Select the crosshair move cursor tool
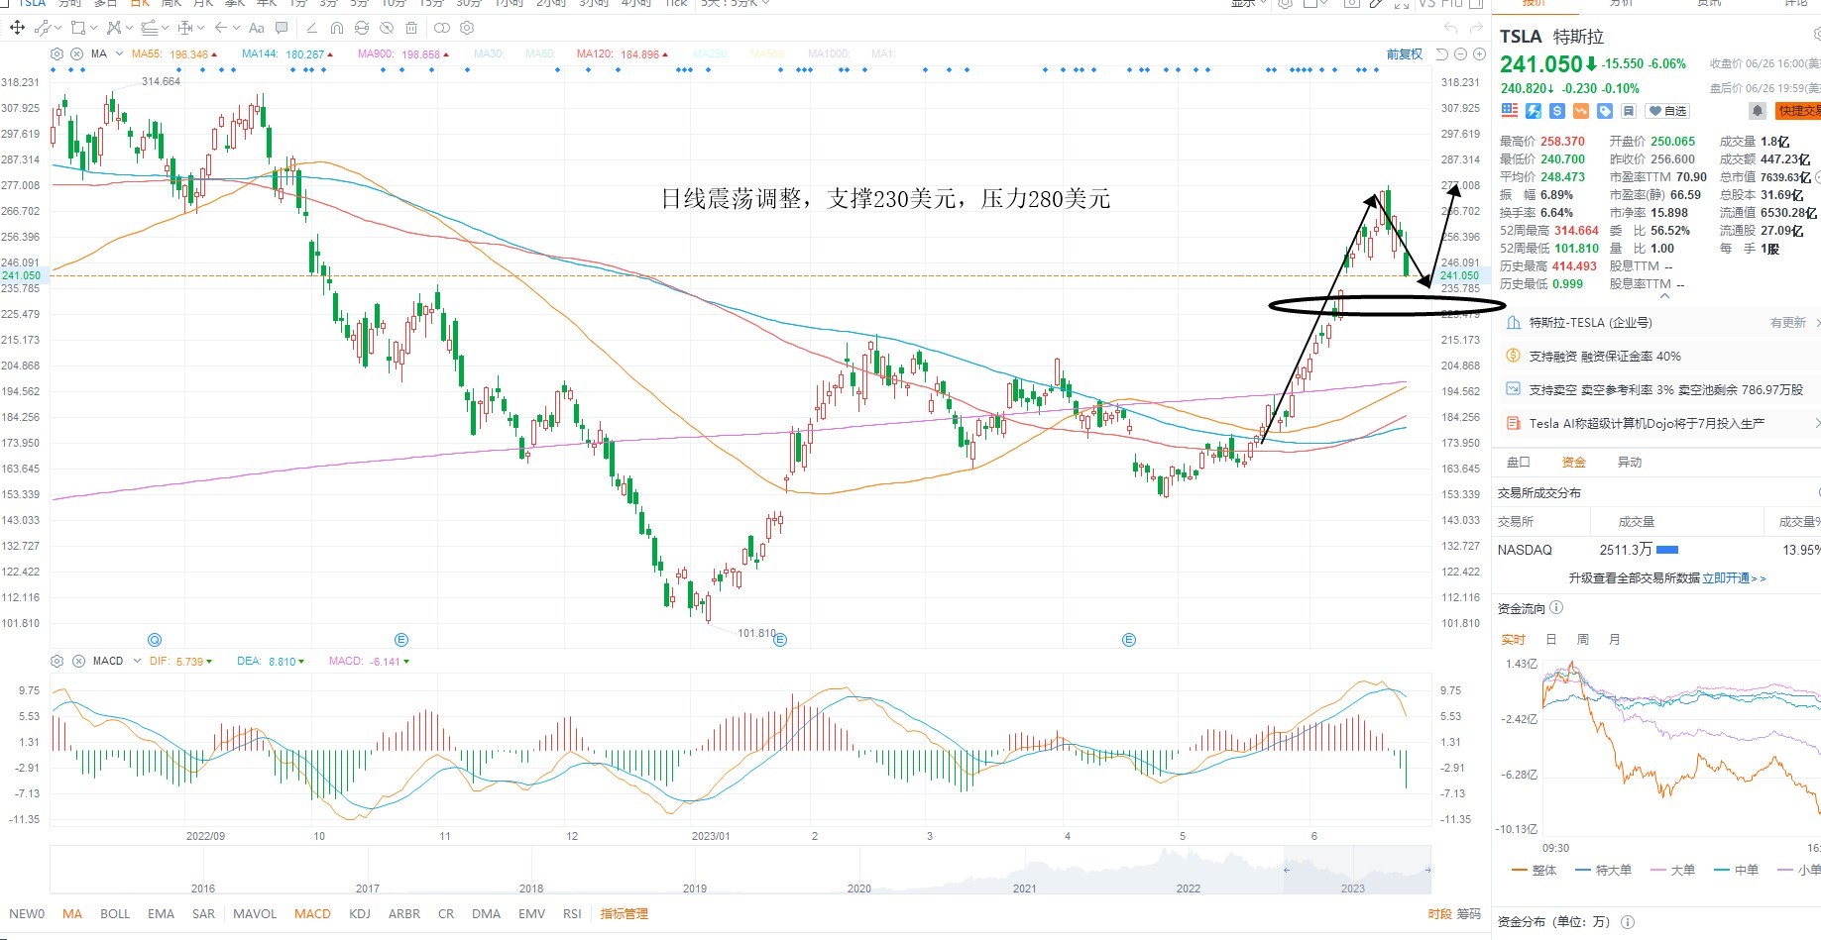 point(17,28)
